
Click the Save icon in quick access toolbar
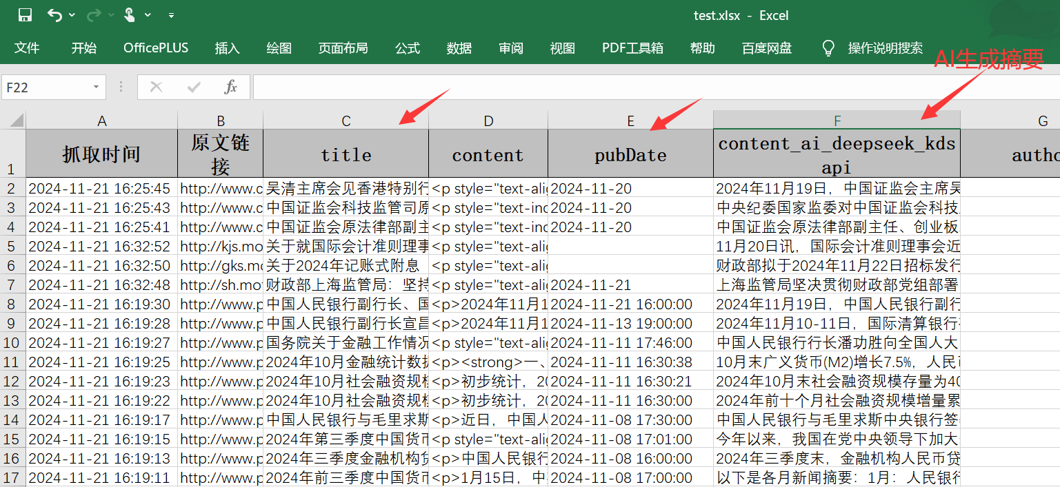pos(26,15)
